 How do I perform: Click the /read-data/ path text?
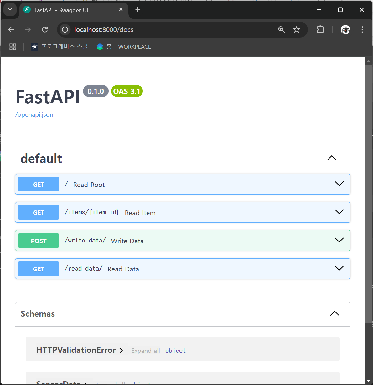pos(83,269)
